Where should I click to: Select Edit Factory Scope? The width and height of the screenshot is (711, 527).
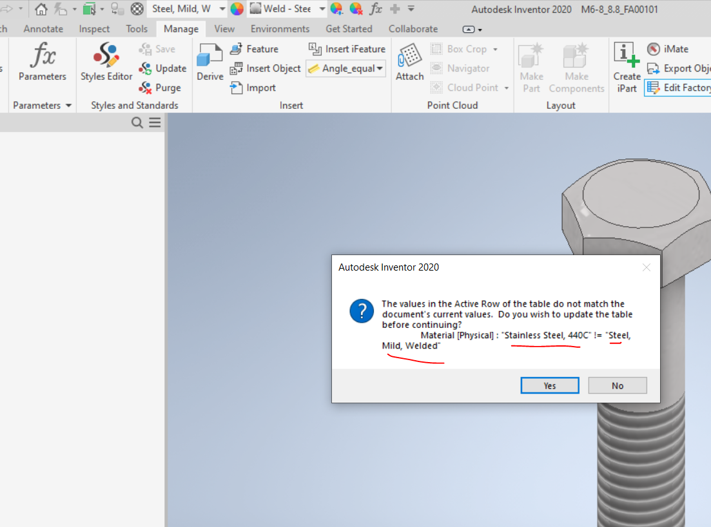coord(680,87)
